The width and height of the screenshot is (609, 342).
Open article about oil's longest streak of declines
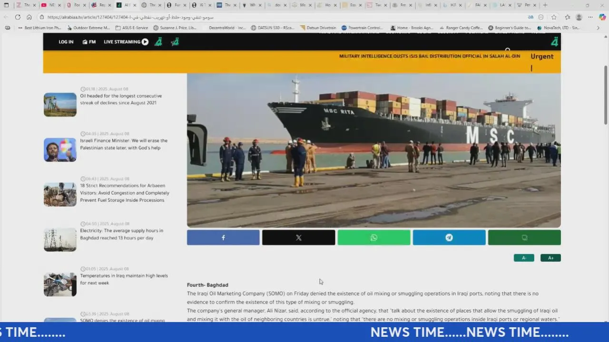point(121,99)
